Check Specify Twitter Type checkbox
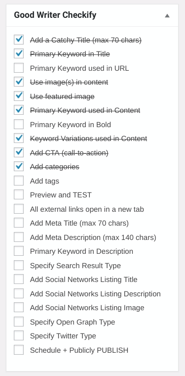The height and width of the screenshot is (376, 185). [19, 335]
